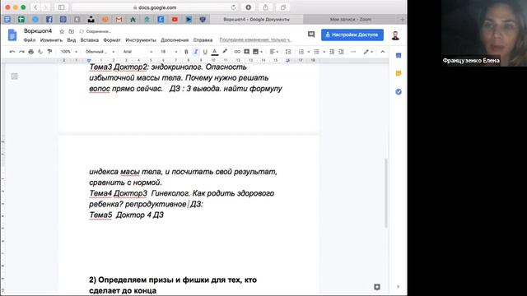Viewport: 527px width, 296px height.
Task: Open numbered list dropdown
Action: tap(304, 52)
